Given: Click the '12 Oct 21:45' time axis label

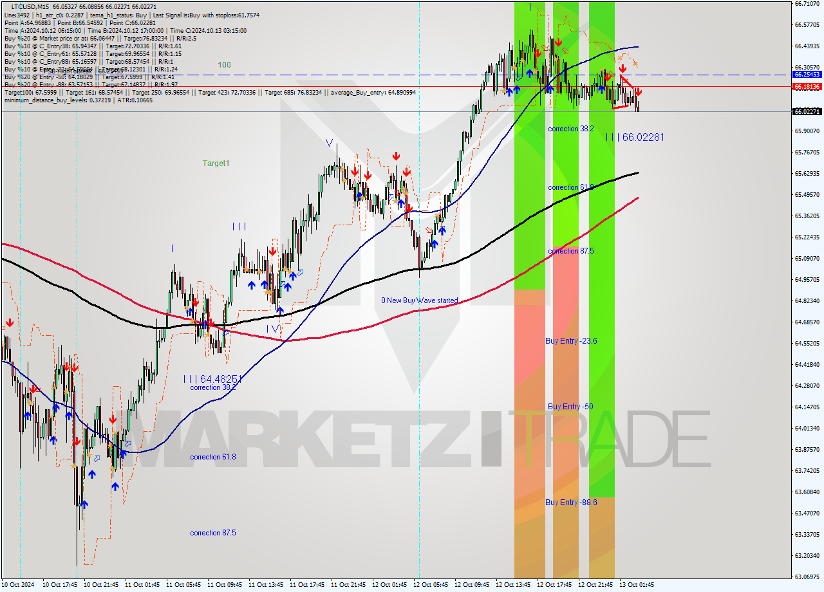Looking at the screenshot, I should tap(595, 585).
